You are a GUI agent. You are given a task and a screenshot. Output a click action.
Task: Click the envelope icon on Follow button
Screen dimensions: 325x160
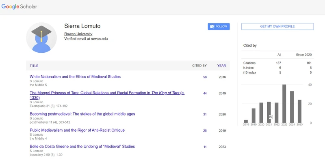[212, 26]
